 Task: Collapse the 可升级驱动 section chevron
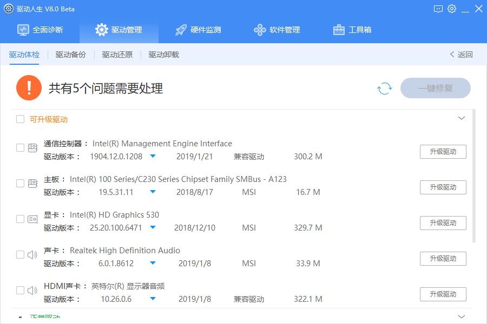[462, 118]
